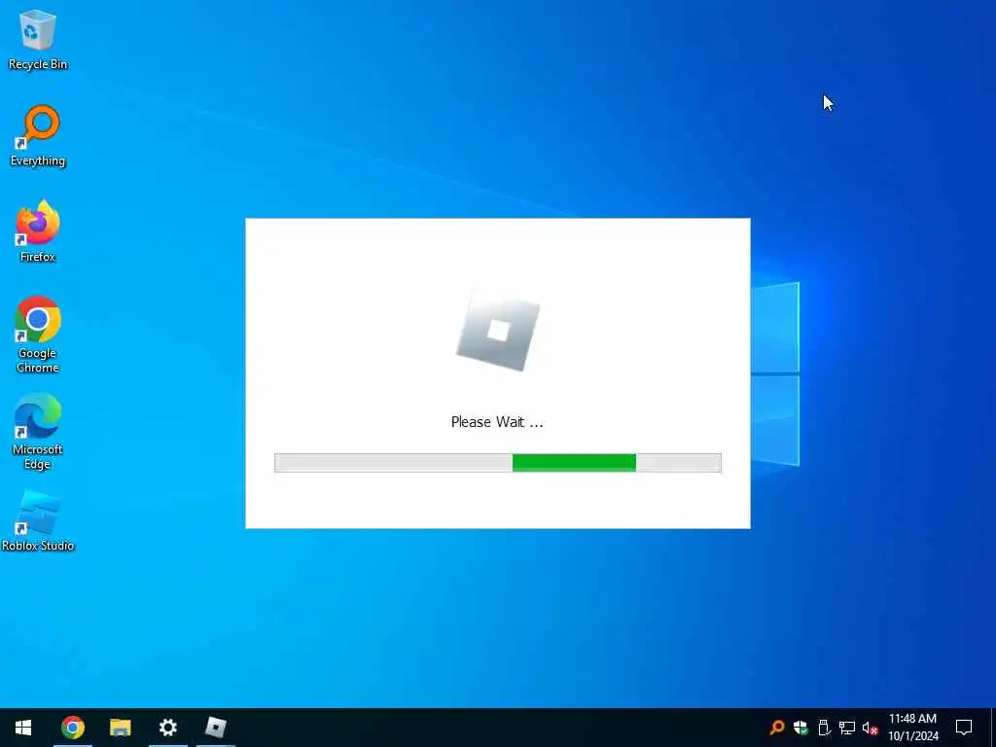The image size is (996, 747).
Task: Select the Everything search desktop shortcut
Action: [38, 136]
